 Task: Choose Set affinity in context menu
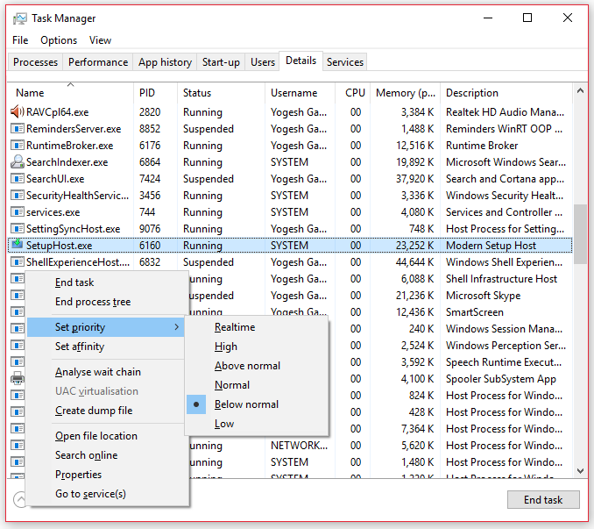(x=80, y=347)
